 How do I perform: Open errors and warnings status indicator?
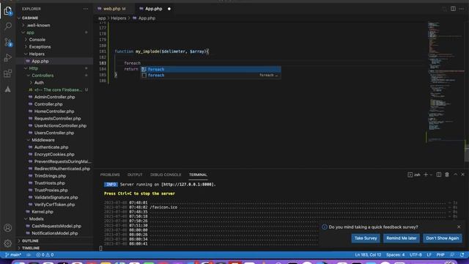[45, 254]
